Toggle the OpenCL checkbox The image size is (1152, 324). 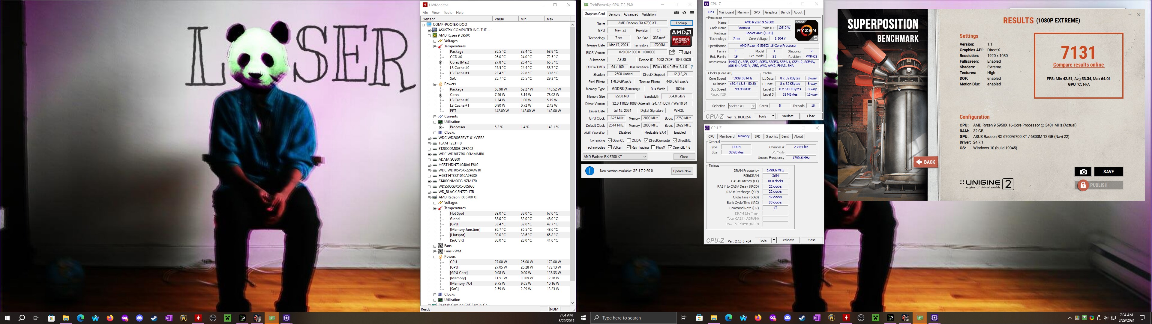(x=610, y=141)
